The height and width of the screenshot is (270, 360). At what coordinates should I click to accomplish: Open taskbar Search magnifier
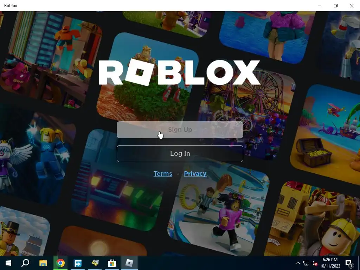pos(25,263)
